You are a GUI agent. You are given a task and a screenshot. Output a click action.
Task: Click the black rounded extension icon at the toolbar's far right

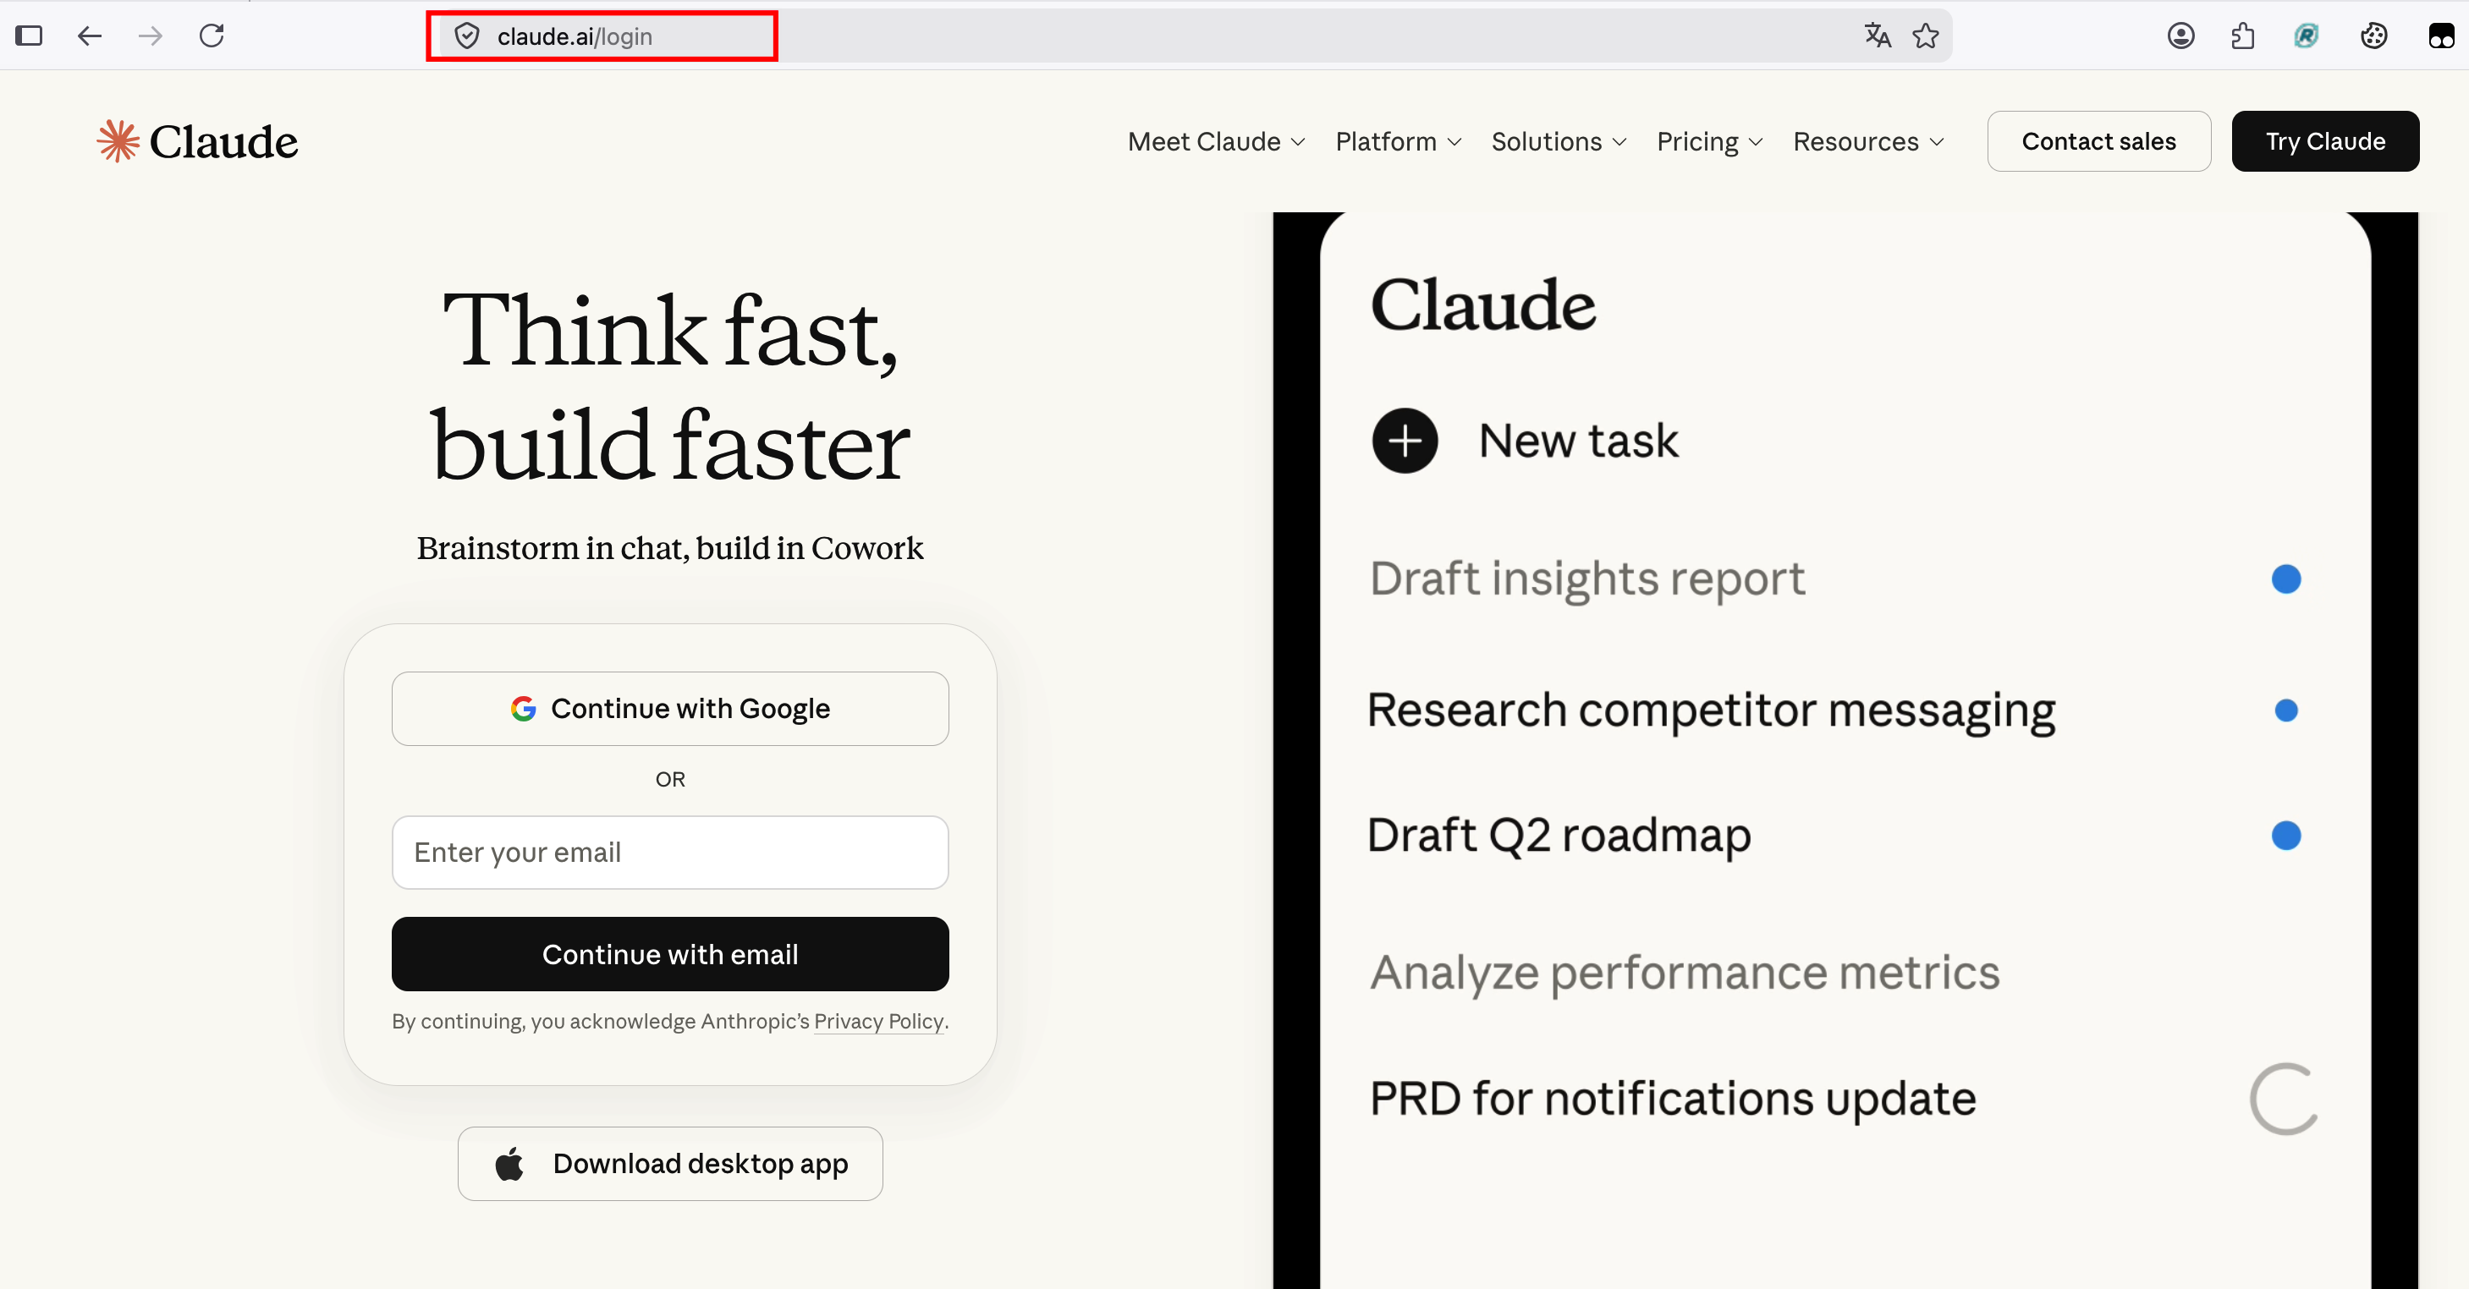tap(2440, 36)
